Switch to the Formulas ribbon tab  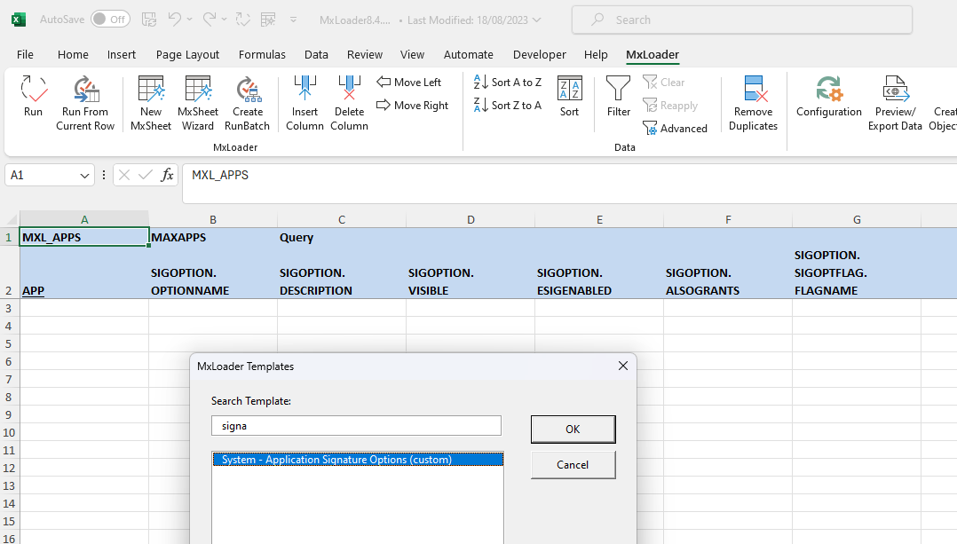point(262,55)
